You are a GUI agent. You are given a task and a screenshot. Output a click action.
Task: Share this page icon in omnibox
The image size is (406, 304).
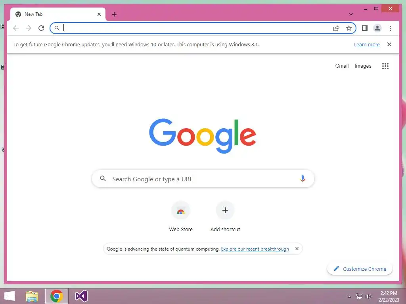[x=336, y=28]
